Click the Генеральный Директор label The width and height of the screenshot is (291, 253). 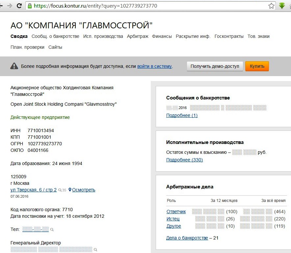tap(36, 243)
